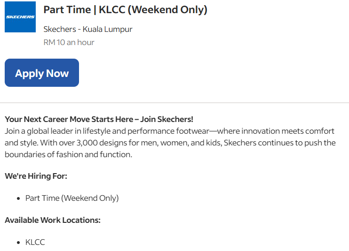349x251 pixels.
Task: Open the Part Time KLCC job title
Action: point(125,10)
